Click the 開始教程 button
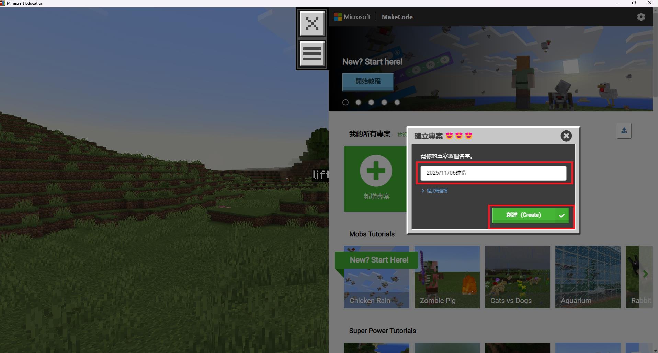 pyautogui.click(x=368, y=82)
